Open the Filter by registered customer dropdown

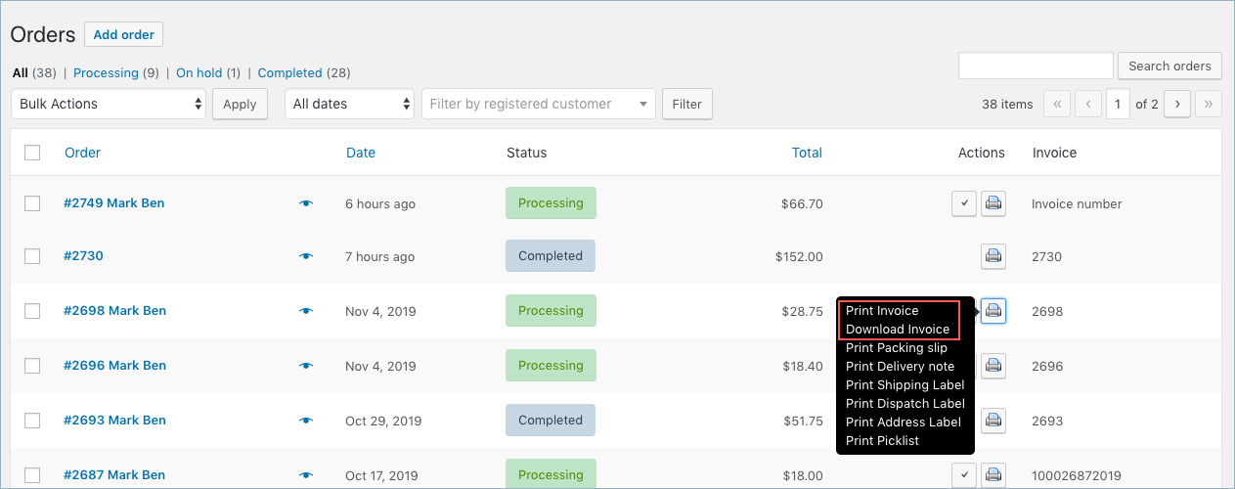tap(539, 104)
